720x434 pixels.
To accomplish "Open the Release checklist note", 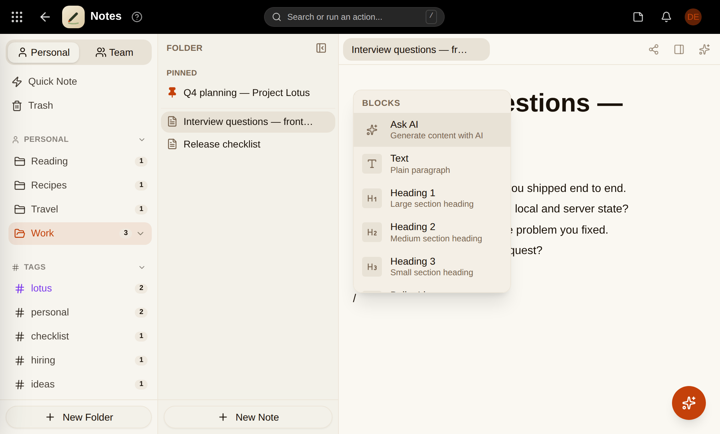I will point(248,144).
